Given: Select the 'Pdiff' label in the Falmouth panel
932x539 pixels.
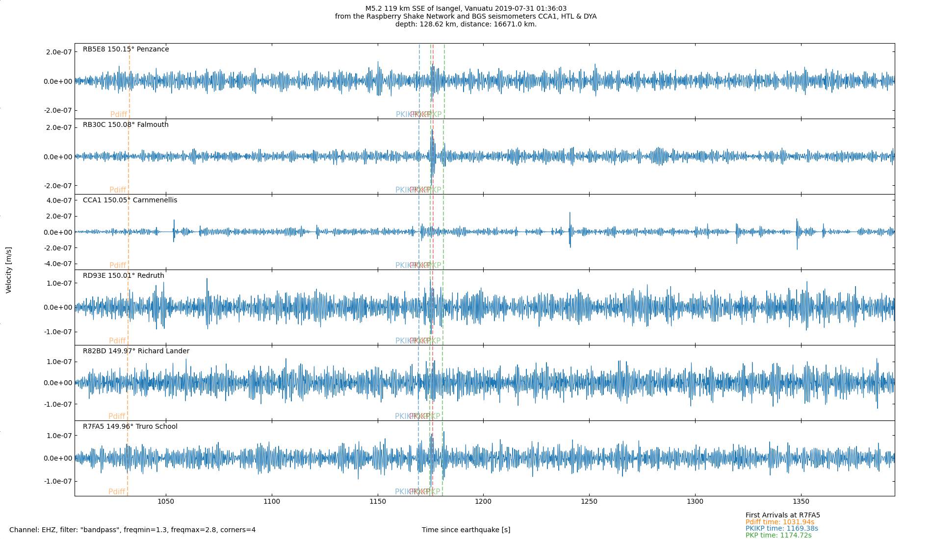Looking at the screenshot, I should tap(118, 190).
